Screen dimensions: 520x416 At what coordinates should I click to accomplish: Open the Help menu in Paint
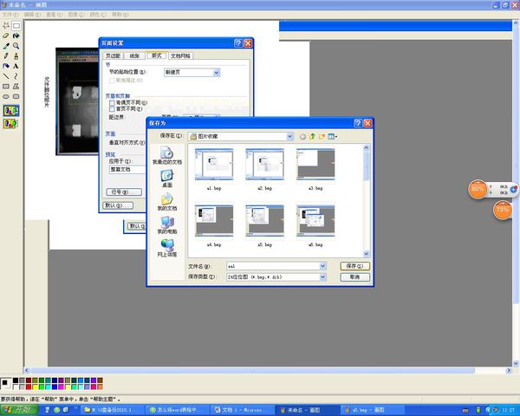[120, 15]
